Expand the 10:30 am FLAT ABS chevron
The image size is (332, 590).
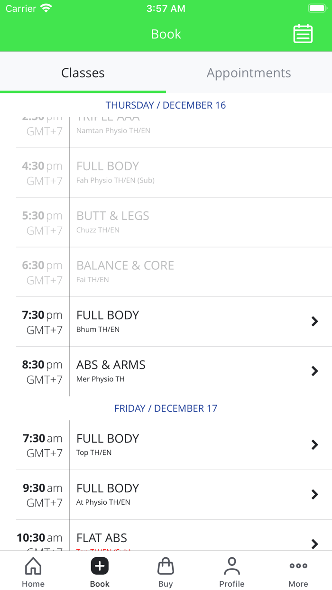pyautogui.click(x=314, y=544)
